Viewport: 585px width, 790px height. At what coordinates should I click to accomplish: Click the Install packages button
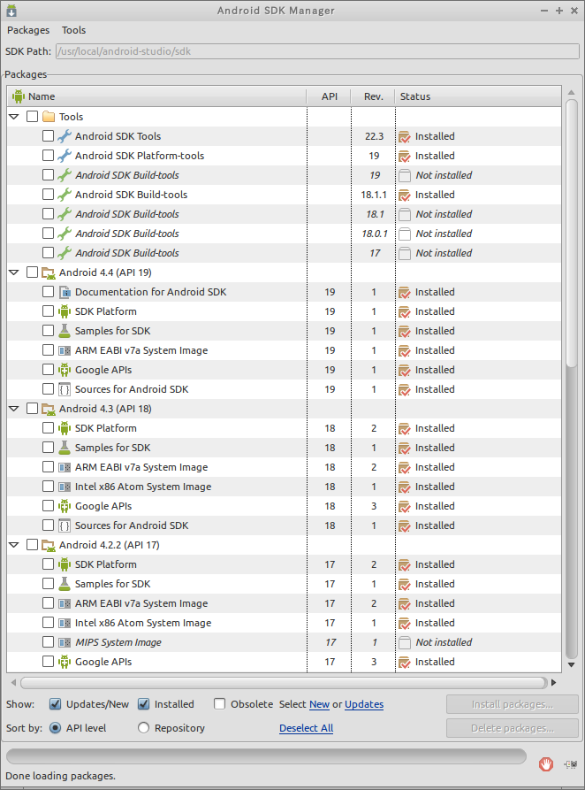[512, 704]
